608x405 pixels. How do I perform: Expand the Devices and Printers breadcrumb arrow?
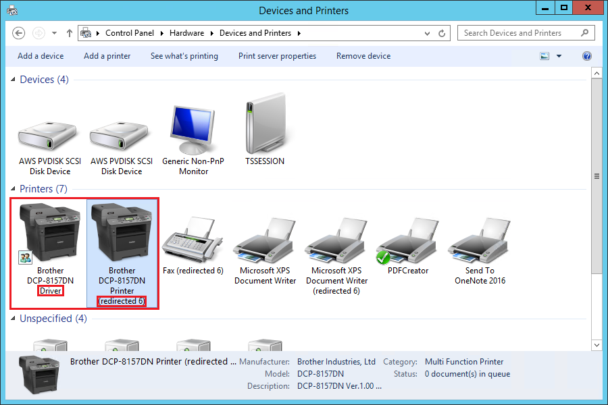tap(299, 33)
